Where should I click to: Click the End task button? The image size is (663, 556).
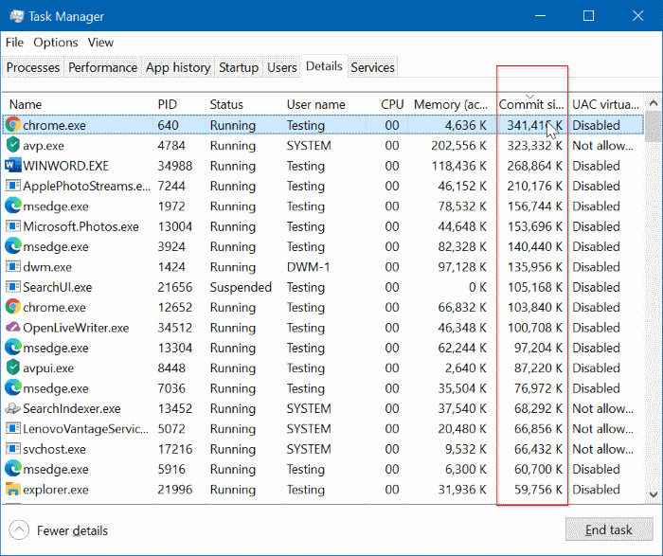(x=609, y=529)
